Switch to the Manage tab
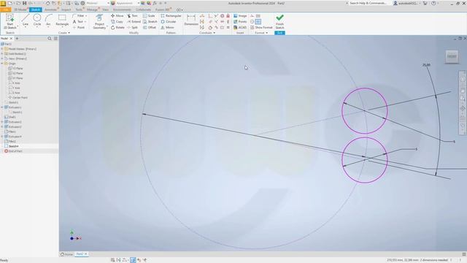Viewport: 467px width, 263px height. 93,9
